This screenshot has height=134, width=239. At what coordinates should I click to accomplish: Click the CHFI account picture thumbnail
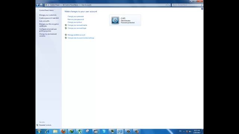115,20
